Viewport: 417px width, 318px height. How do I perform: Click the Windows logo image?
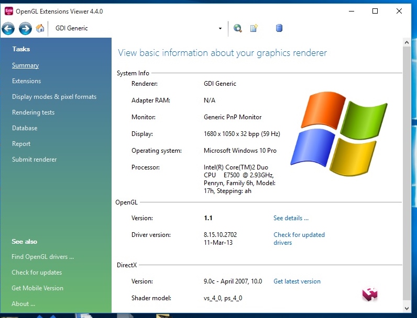coord(339,133)
